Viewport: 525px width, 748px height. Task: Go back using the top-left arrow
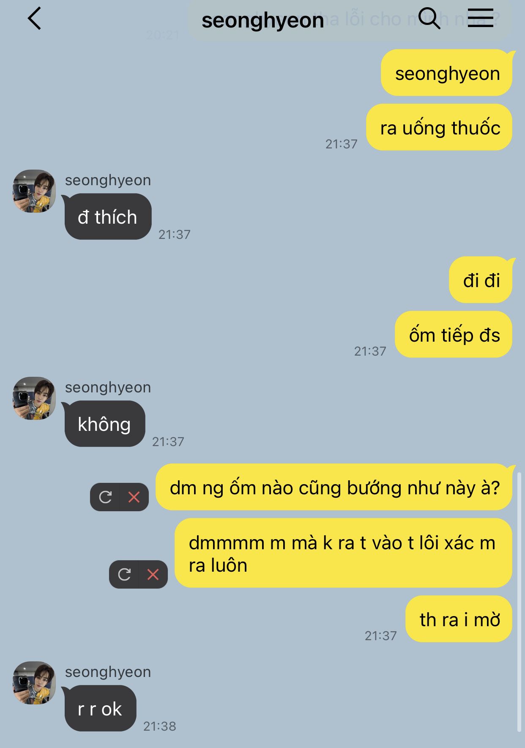(34, 19)
